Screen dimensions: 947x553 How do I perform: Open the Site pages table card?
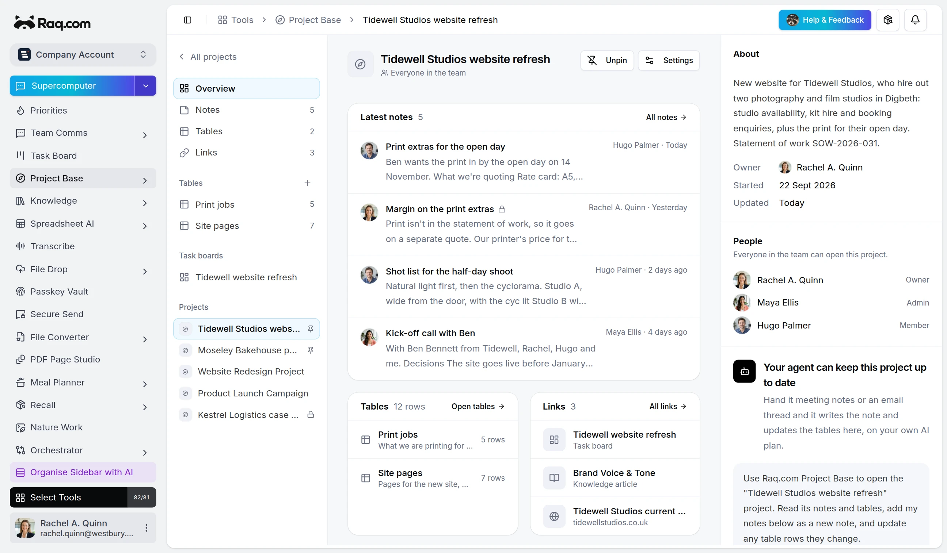tap(433, 478)
